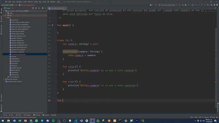Click the CRLF line separator in status bar
Viewport: 219px width, 123px height.
tap(196, 117)
